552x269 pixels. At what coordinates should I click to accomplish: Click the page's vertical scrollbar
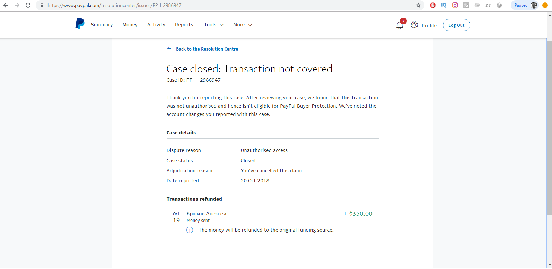tap(550, 128)
